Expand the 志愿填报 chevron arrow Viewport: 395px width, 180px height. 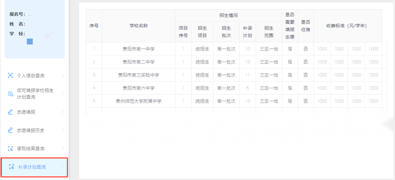(63, 112)
